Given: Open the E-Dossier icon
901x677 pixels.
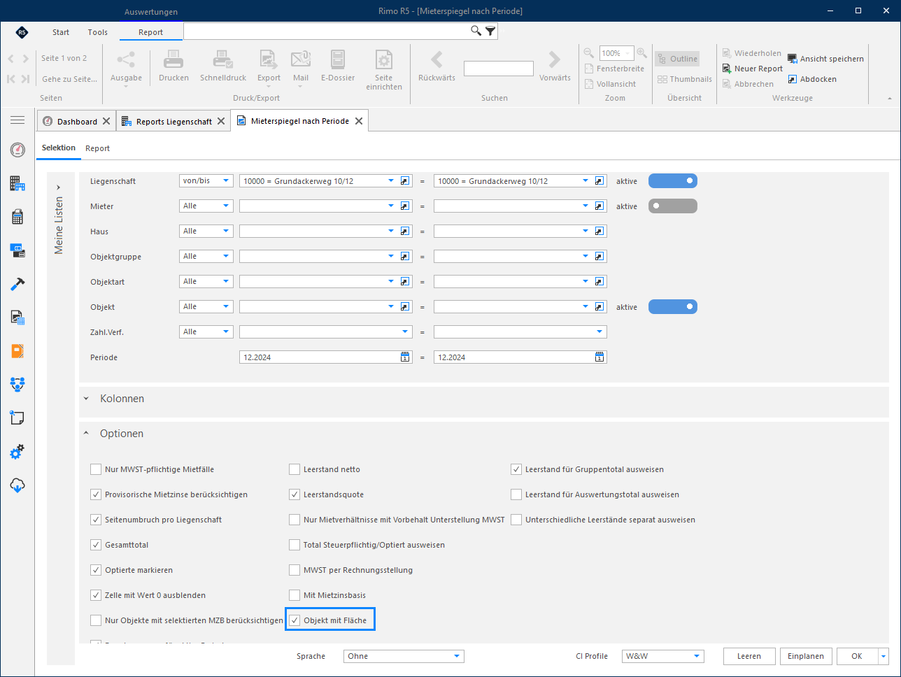Looking at the screenshot, I should 338,59.
